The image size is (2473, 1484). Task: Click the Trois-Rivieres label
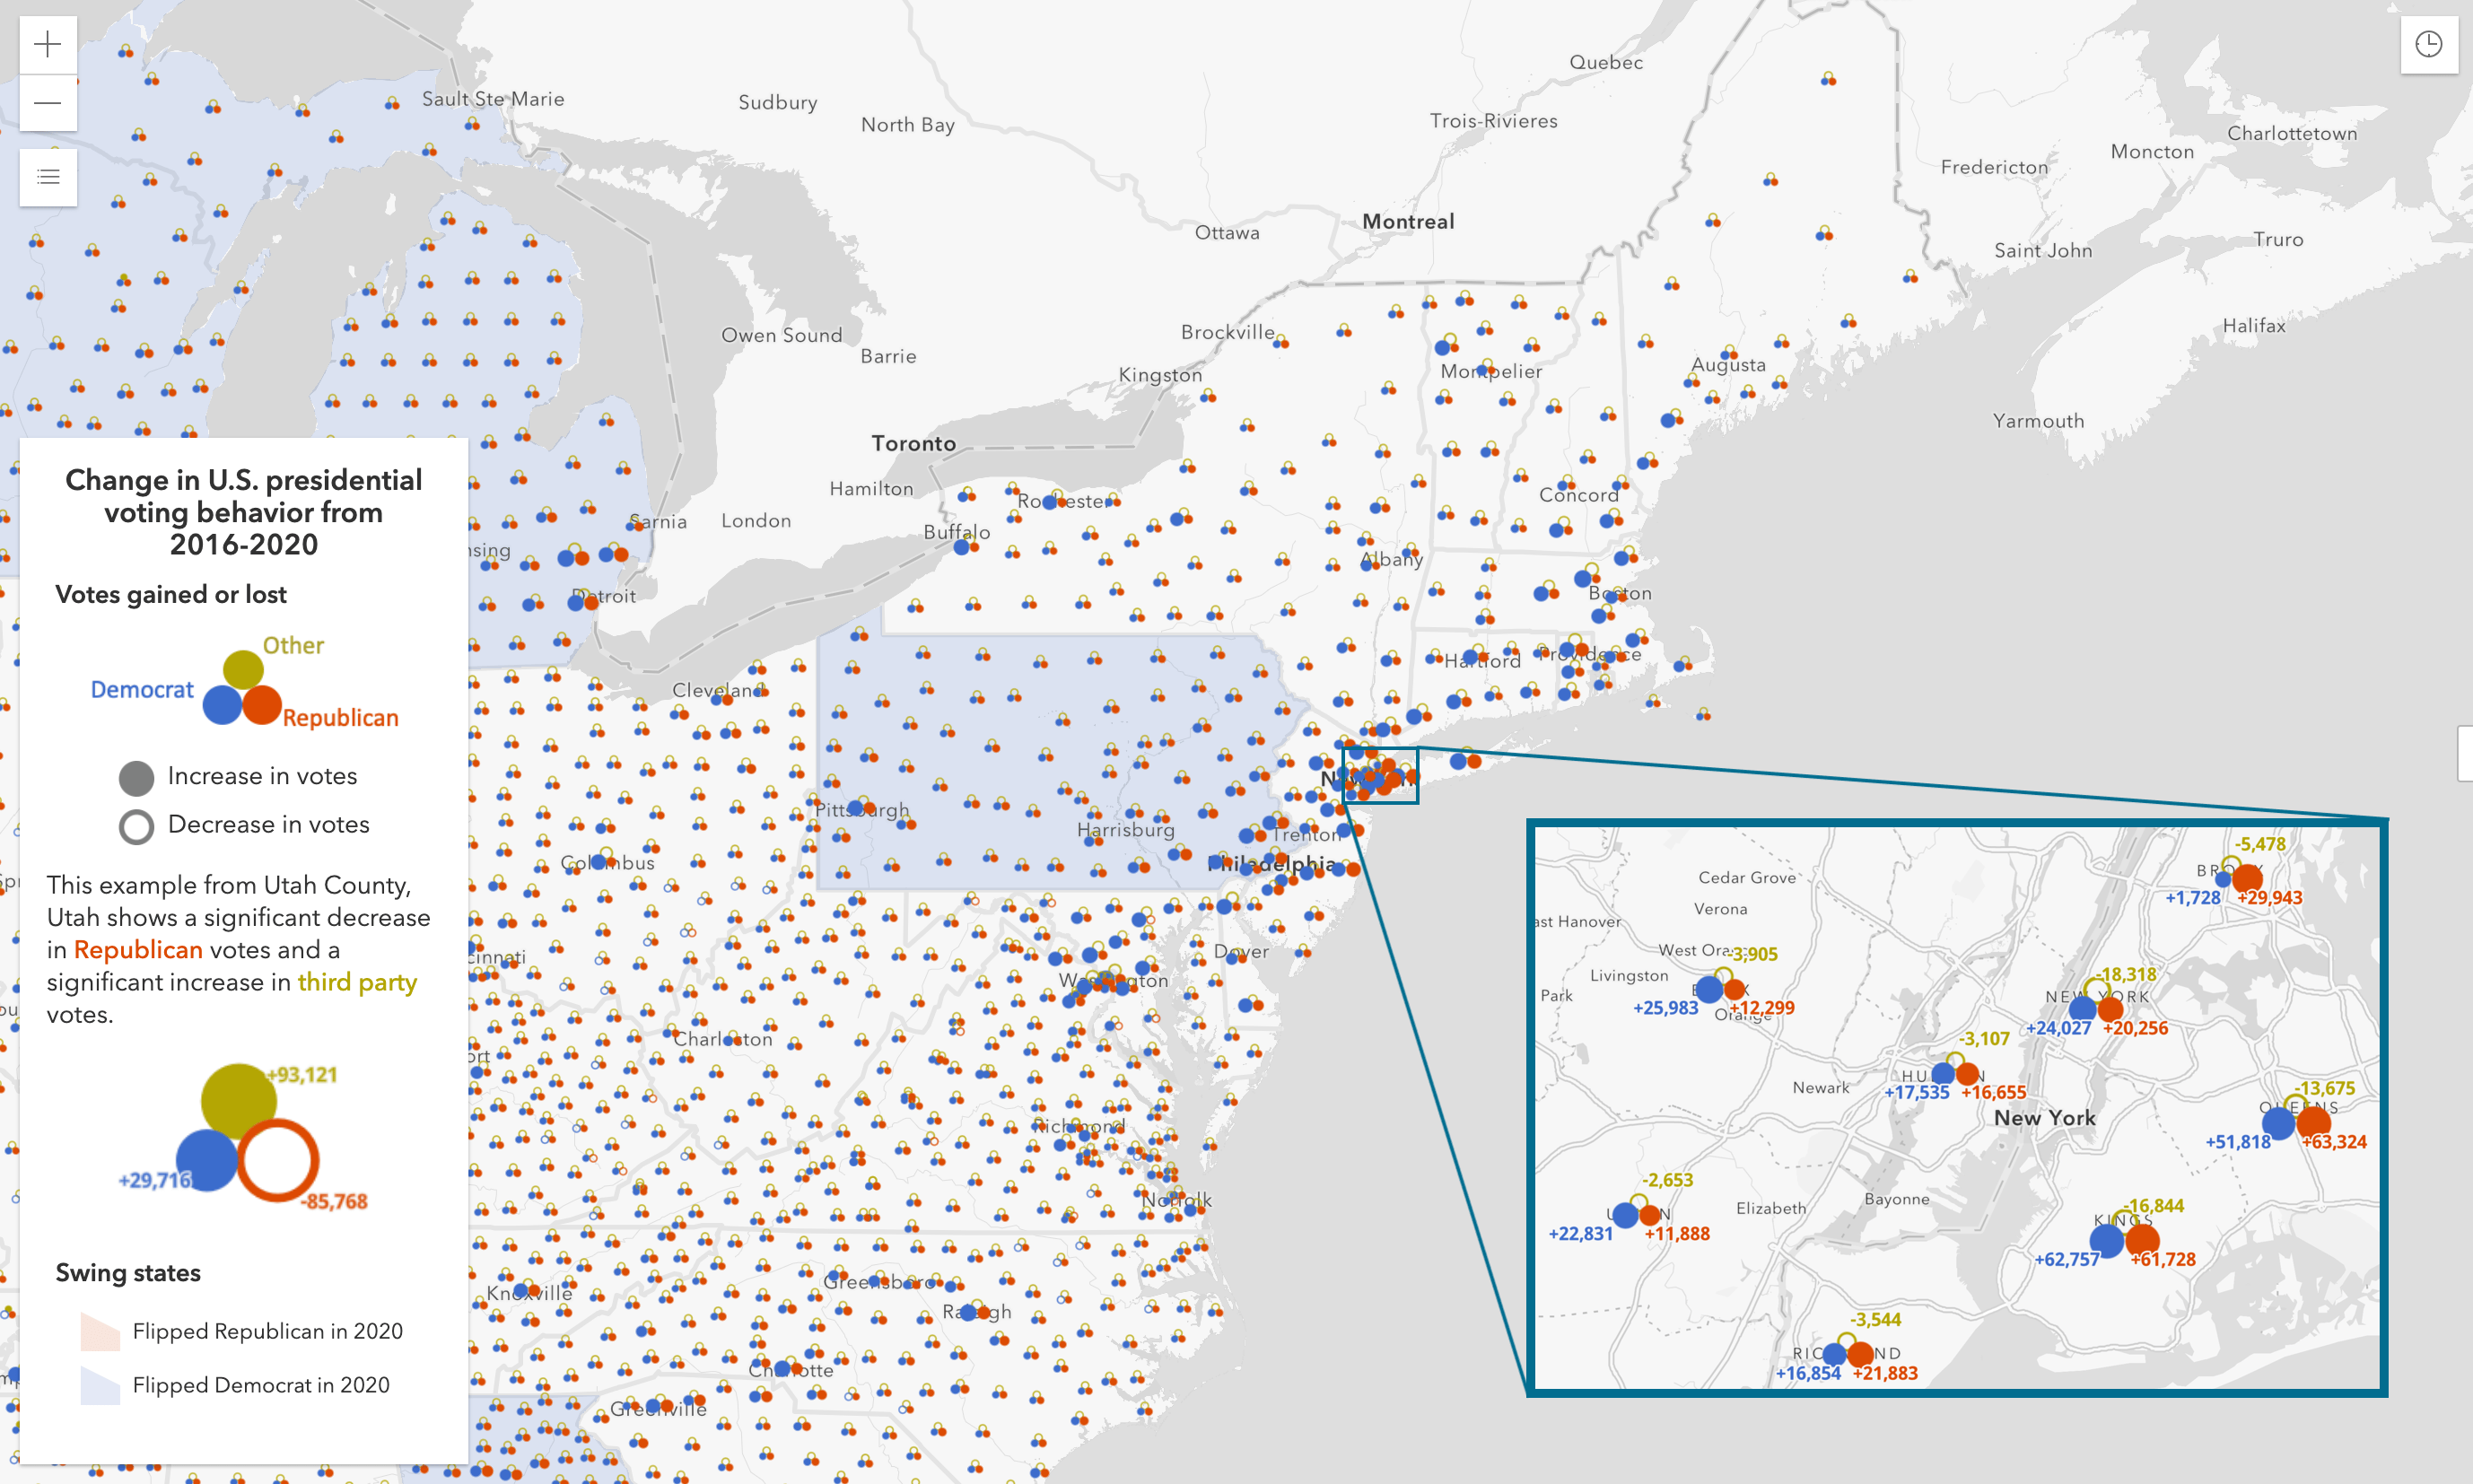point(1494,121)
